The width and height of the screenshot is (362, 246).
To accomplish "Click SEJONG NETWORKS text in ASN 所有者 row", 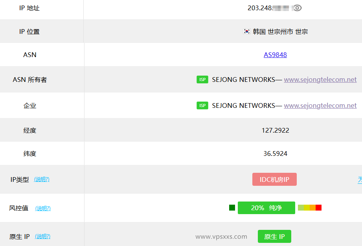I will coord(244,80).
